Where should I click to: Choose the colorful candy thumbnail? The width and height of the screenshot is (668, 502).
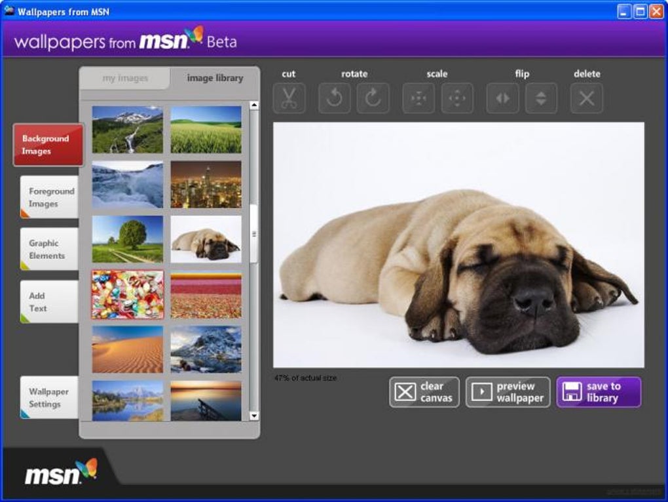128,294
